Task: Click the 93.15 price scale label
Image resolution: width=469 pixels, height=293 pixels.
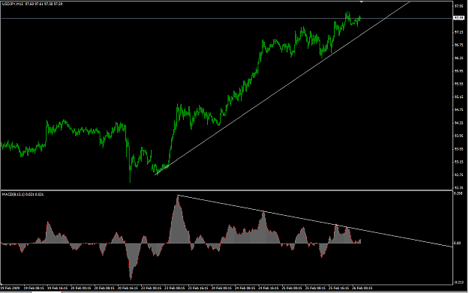Action: coord(458,162)
